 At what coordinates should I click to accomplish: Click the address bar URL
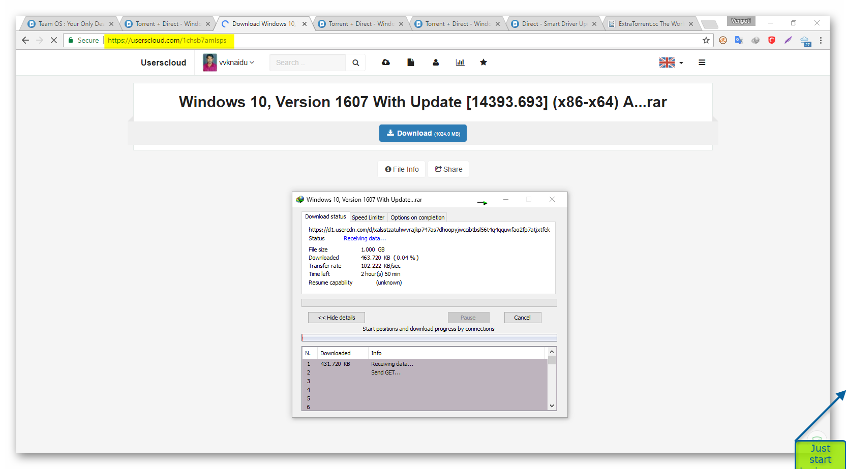(167, 40)
